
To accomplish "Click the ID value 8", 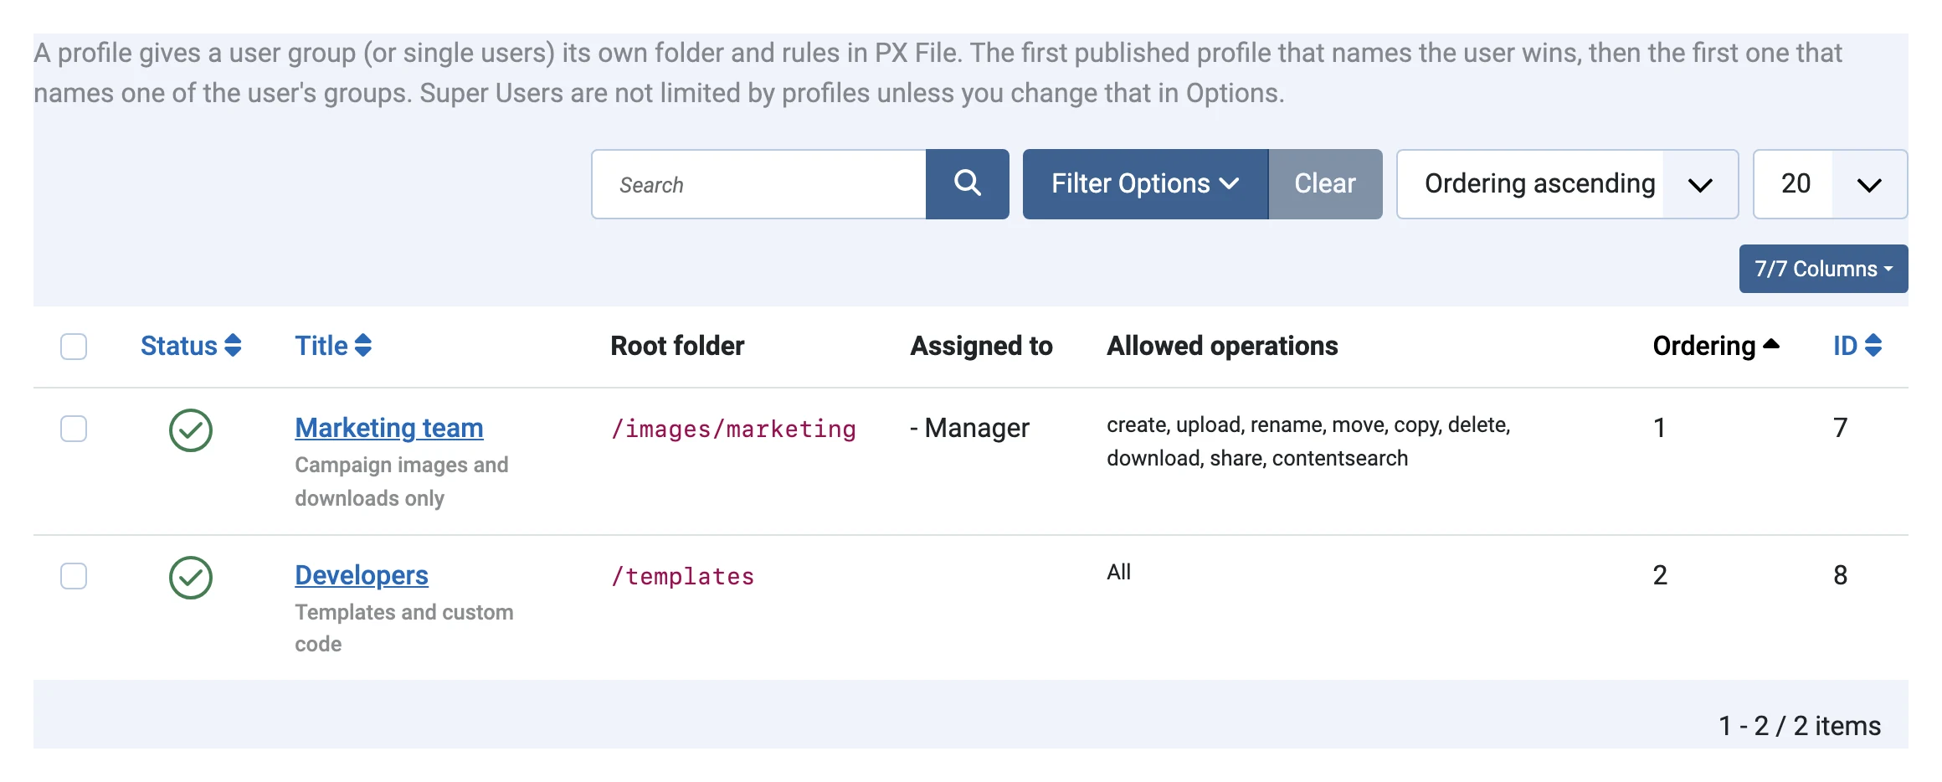I will tap(1840, 575).
